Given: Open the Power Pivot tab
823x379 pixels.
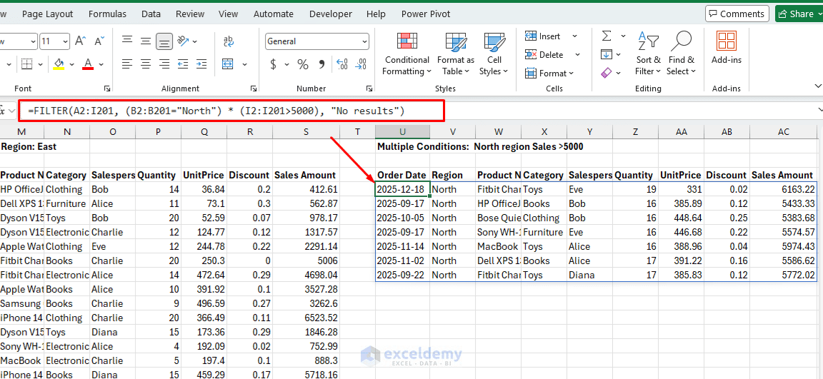Looking at the screenshot, I should pos(426,14).
